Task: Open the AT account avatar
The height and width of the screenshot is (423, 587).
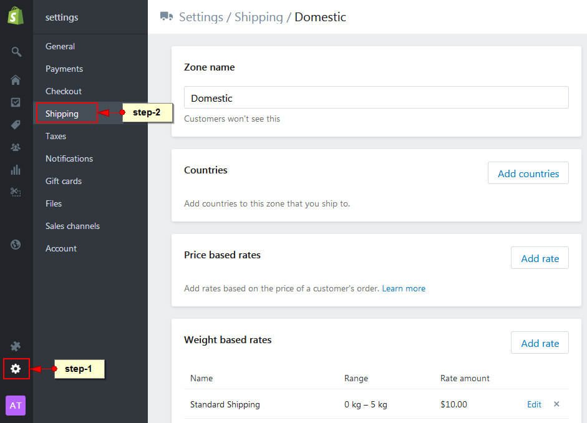Action: click(x=16, y=406)
